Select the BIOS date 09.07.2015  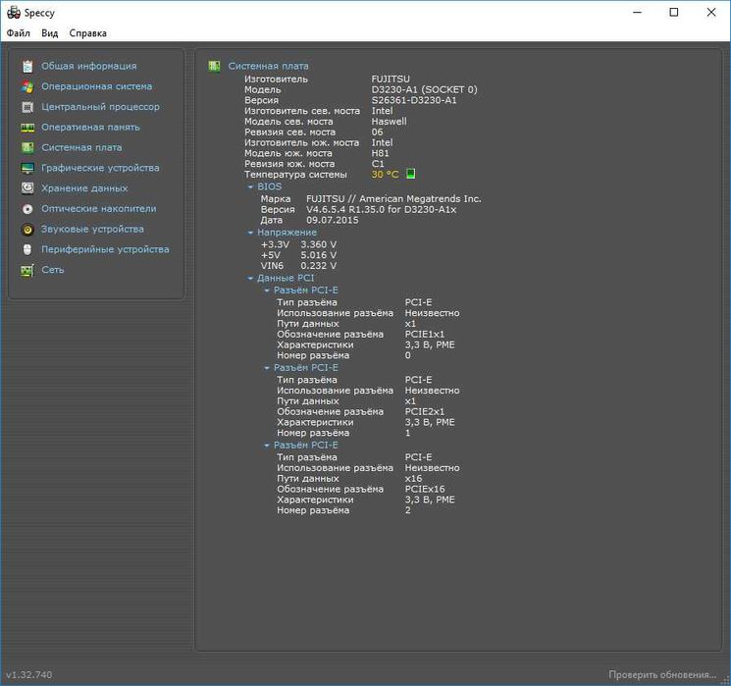tap(333, 220)
